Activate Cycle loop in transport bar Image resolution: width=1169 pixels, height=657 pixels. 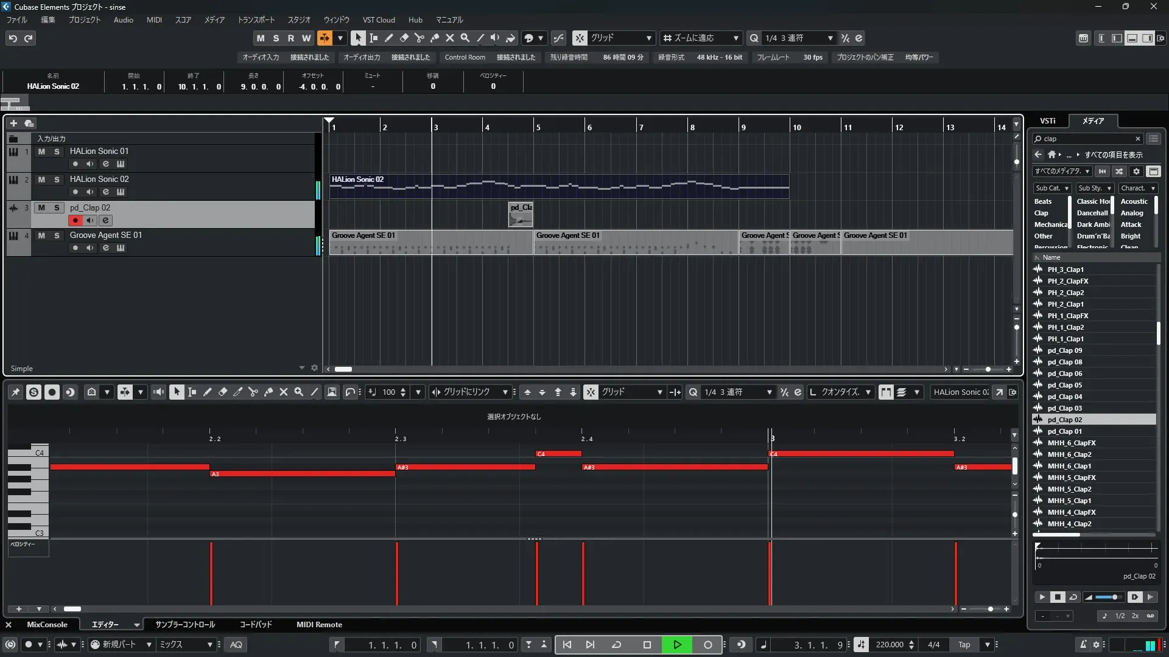click(616, 645)
